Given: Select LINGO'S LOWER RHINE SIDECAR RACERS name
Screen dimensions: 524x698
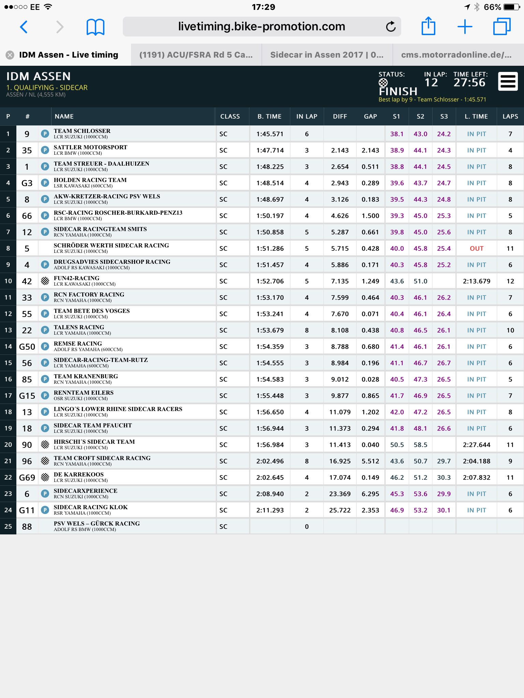Looking at the screenshot, I should click(118, 409).
